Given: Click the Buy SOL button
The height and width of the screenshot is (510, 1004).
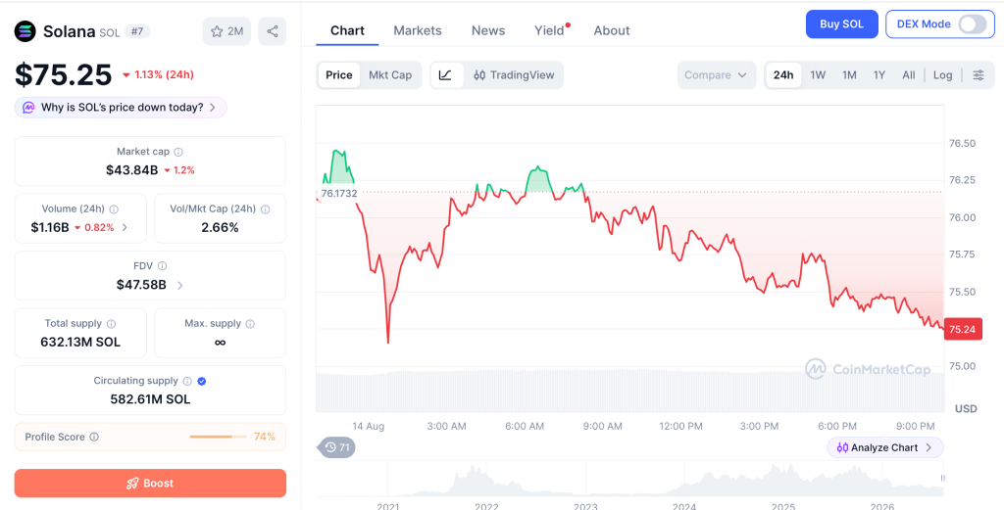Looking at the screenshot, I should tap(841, 24).
